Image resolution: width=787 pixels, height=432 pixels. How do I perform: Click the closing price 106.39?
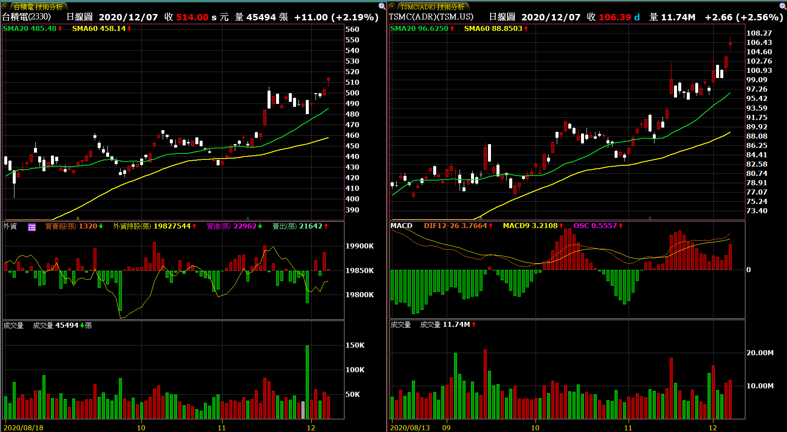(615, 17)
